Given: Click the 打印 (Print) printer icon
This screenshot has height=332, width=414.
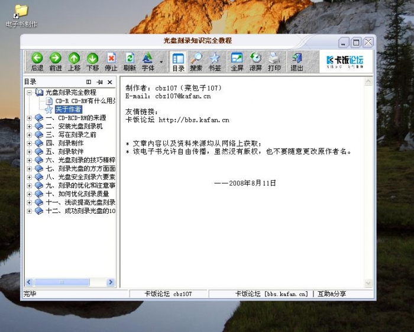Looking at the screenshot, I should 274,61.
